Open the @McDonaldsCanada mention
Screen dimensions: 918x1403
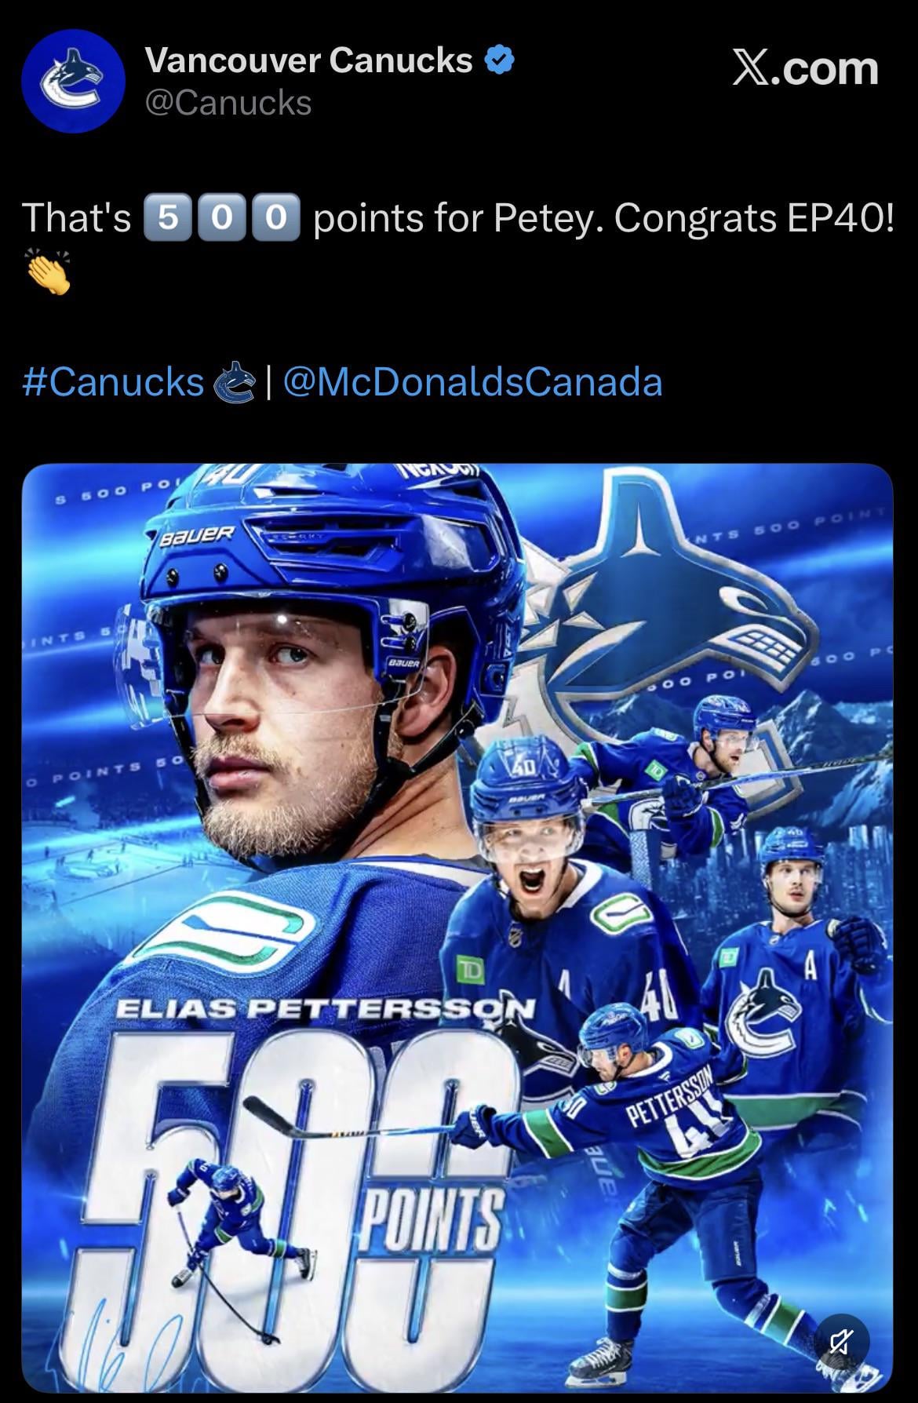[x=472, y=382]
